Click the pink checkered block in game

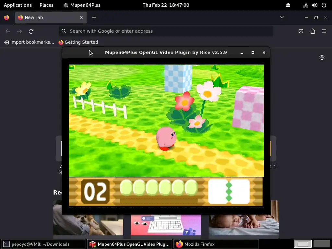(248, 108)
